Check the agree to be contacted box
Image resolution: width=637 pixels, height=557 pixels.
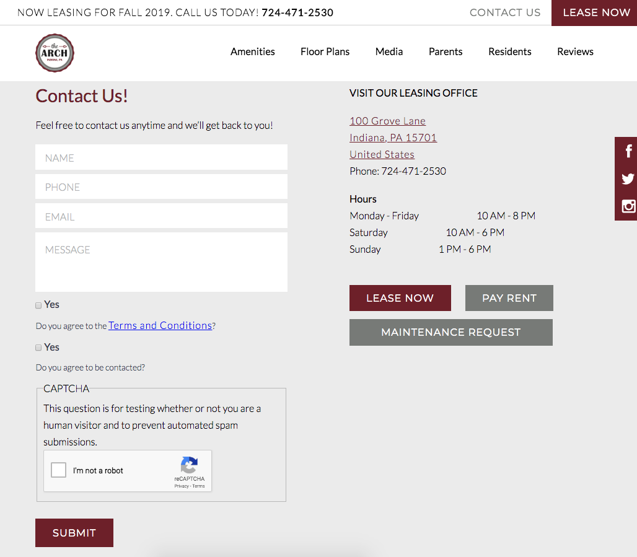tap(38, 348)
